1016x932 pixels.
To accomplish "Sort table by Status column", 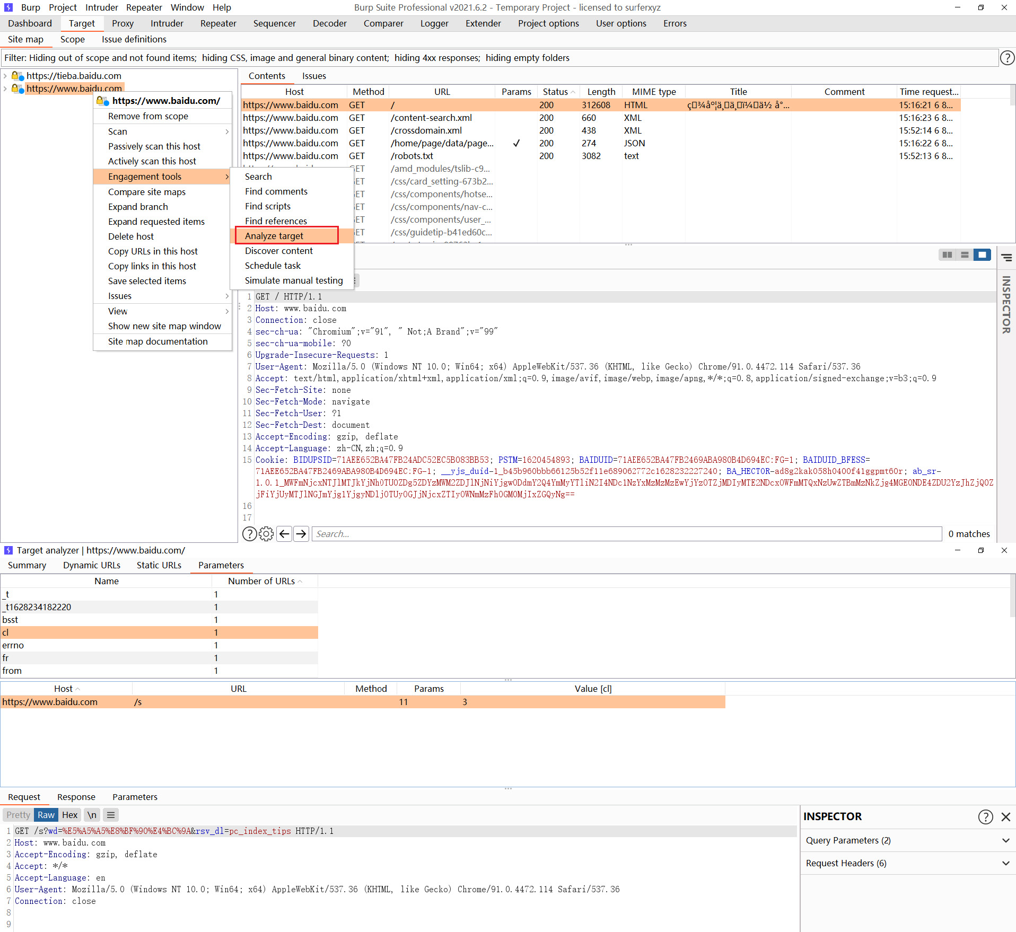I will [x=558, y=92].
